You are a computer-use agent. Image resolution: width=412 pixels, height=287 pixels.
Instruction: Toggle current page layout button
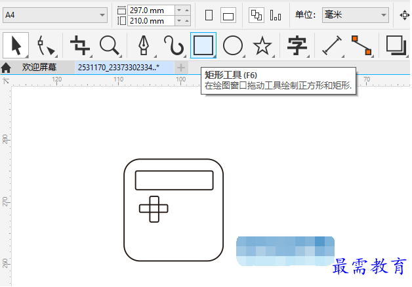click(276, 15)
